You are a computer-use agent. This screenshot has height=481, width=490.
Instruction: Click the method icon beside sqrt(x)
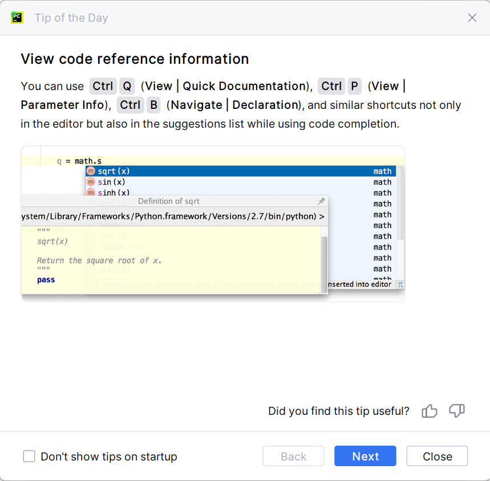click(x=91, y=171)
